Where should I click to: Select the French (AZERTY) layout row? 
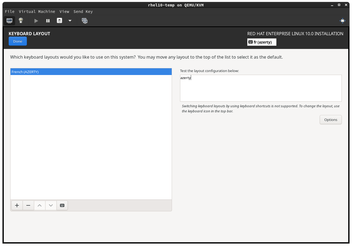point(91,72)
